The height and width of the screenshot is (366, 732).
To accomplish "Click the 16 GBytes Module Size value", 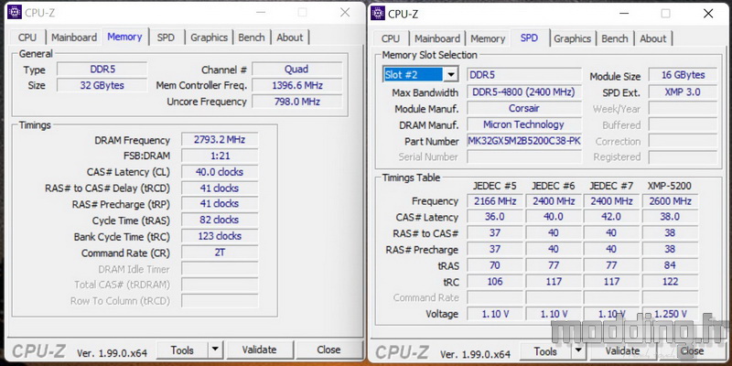I will 683,75.
